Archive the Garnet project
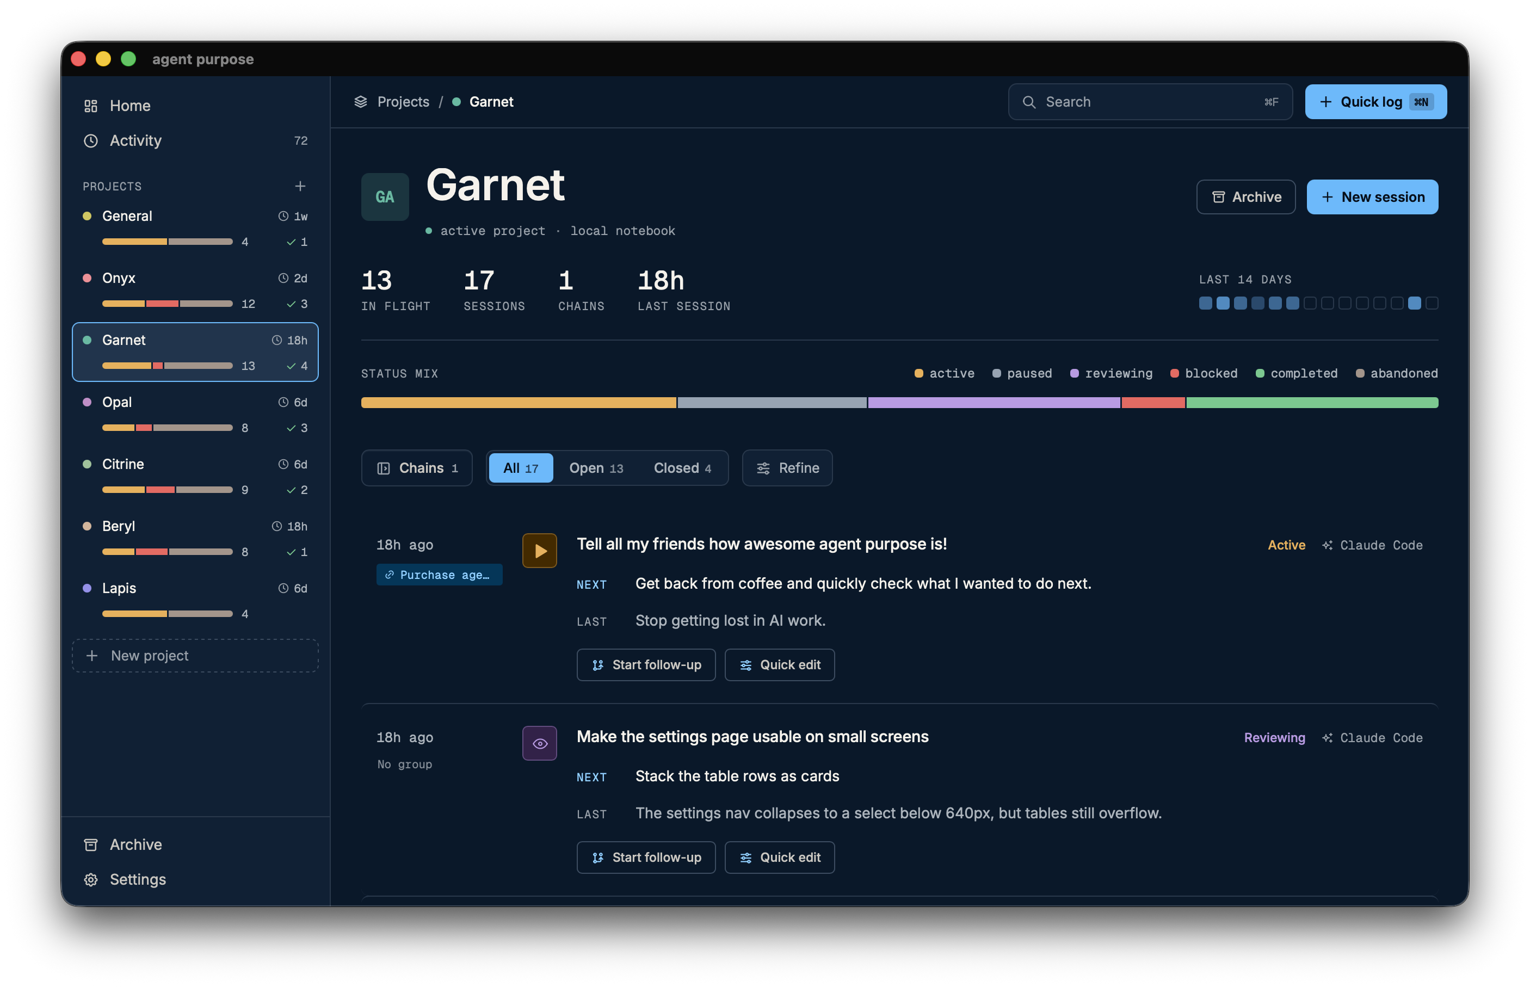Viewport: 1530px width, 987px height. (1245, 197)
